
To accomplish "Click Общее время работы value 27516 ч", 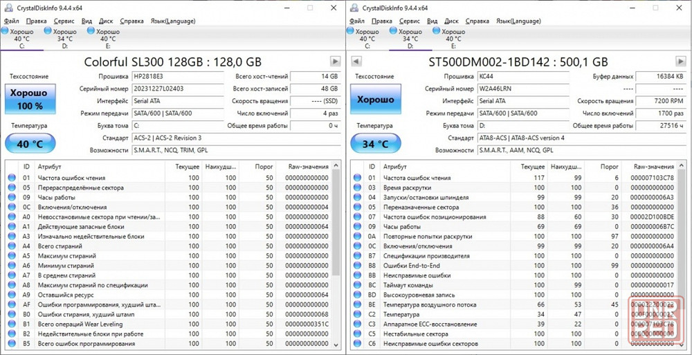I will coord(661,126).
